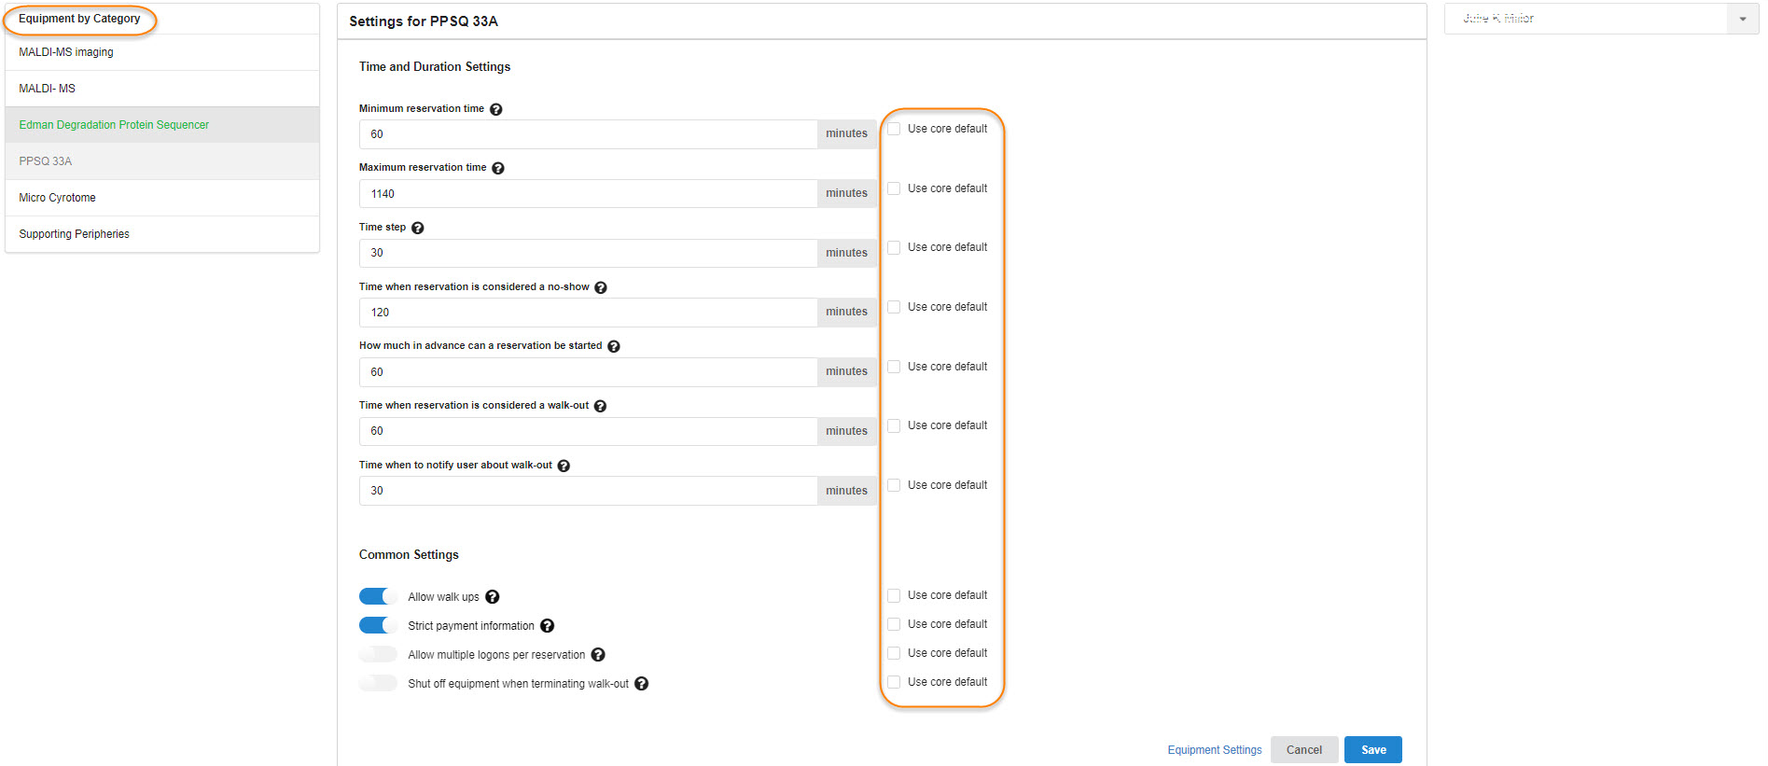Click help icon next to Allow walk ups
Viewport: 1768px width, 766px height.
(x=493, y=597)
